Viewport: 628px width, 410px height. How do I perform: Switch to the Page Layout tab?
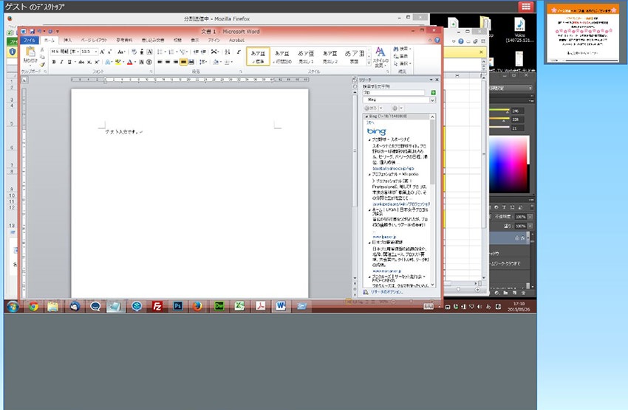[94, 41]
